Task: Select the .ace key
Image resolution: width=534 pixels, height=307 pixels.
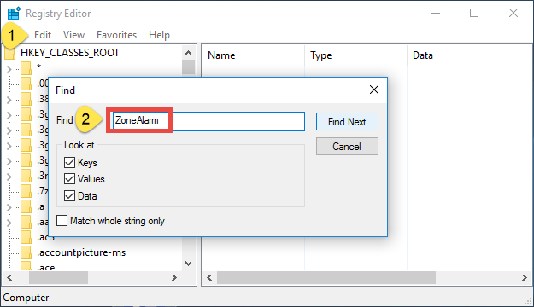Action: point(45,267)
